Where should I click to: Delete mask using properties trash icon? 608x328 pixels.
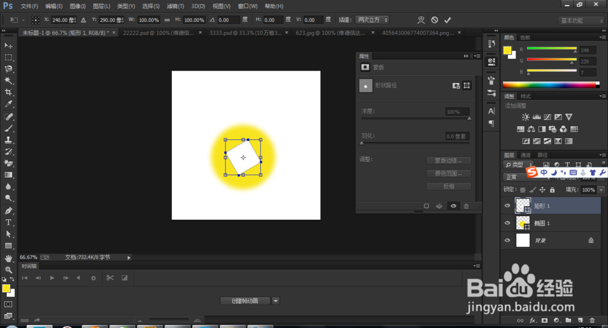466,206
